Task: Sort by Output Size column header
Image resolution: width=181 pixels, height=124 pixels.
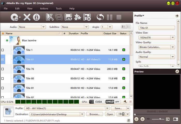Action: (x=110, y=33)
